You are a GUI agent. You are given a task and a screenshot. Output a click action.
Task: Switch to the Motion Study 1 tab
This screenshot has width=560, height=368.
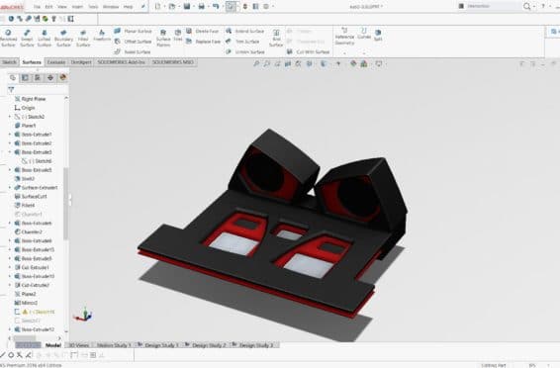click(113, 345)
